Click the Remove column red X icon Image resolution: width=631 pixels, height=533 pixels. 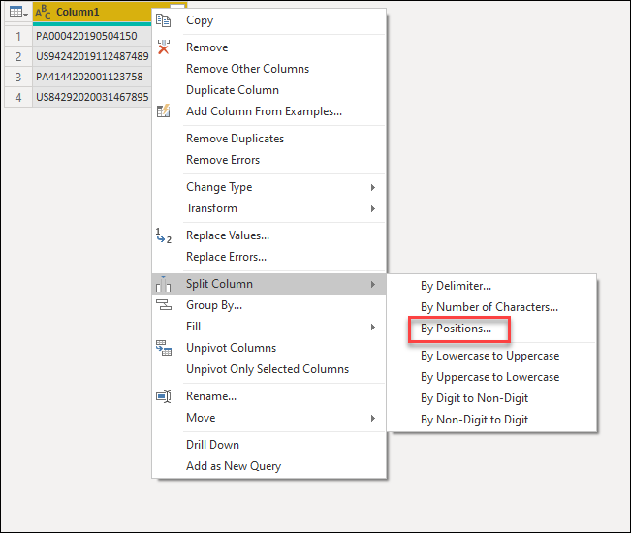pos(164,47)
